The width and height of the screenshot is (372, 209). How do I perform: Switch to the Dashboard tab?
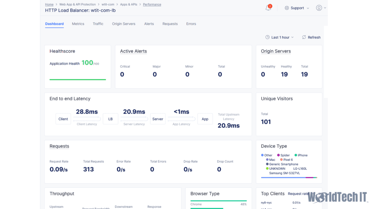coord(54,24)
